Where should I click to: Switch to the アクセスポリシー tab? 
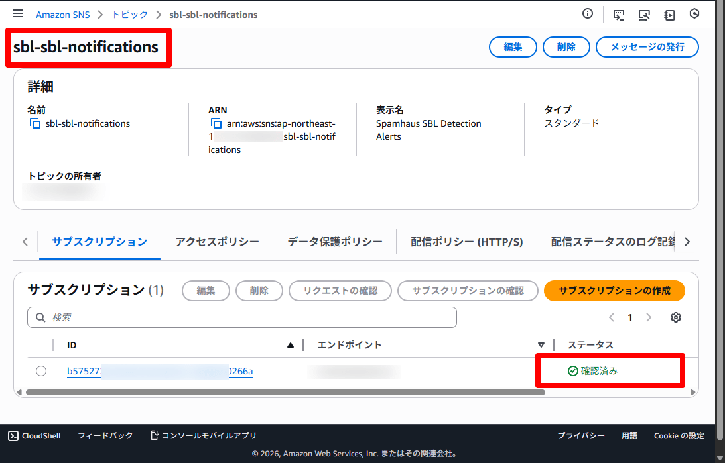[217, 242]
